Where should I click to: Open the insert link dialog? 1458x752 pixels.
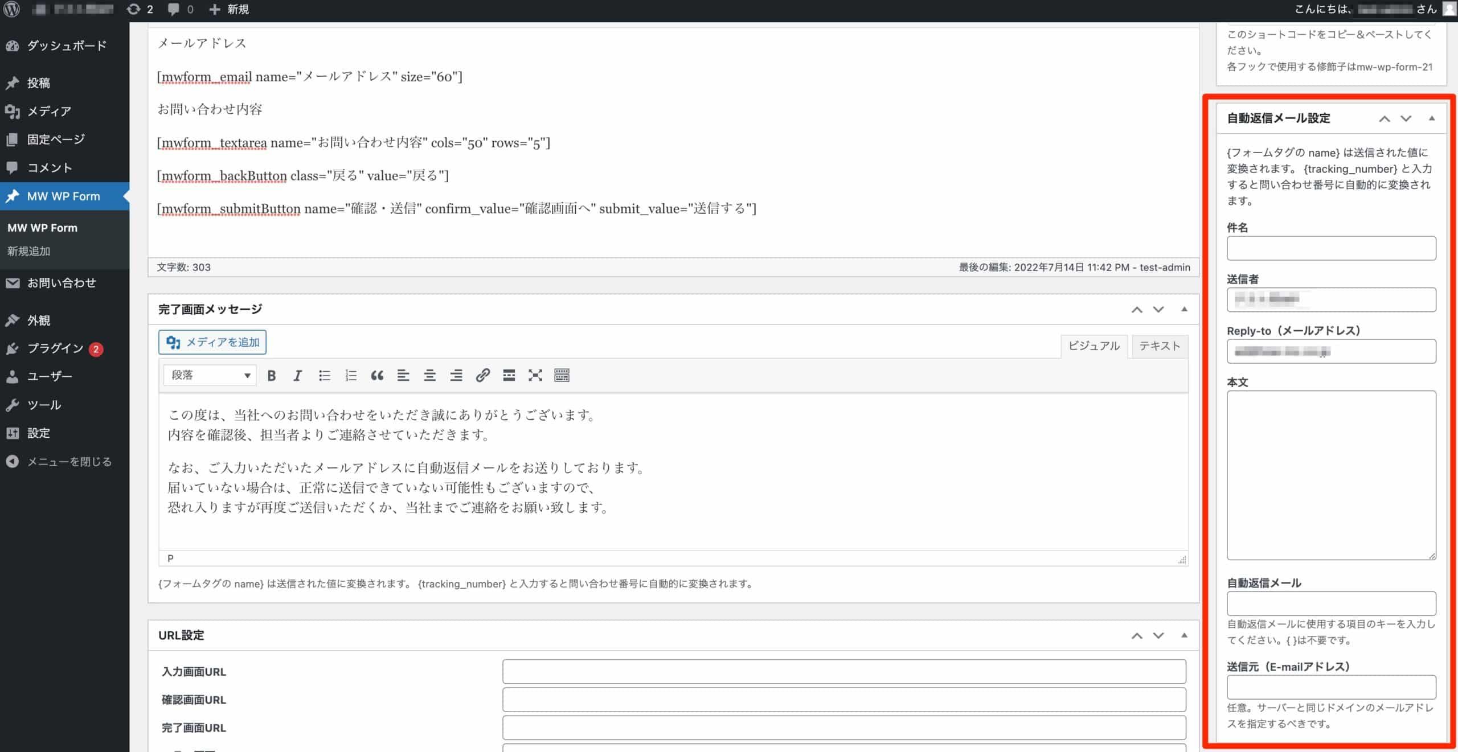(483, 375)
